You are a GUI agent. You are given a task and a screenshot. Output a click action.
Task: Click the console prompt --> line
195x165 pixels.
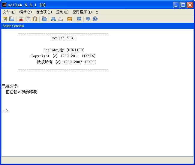[x=5, y=111]
